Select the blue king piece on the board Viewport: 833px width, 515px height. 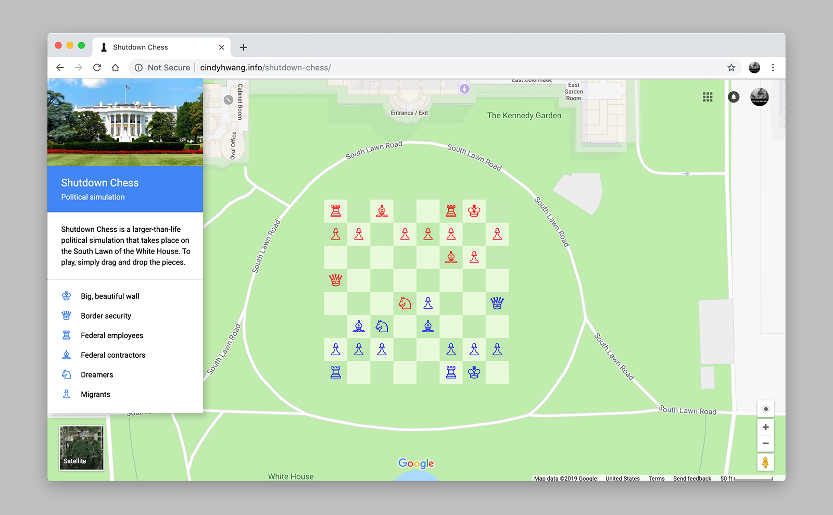click(474, 372)
